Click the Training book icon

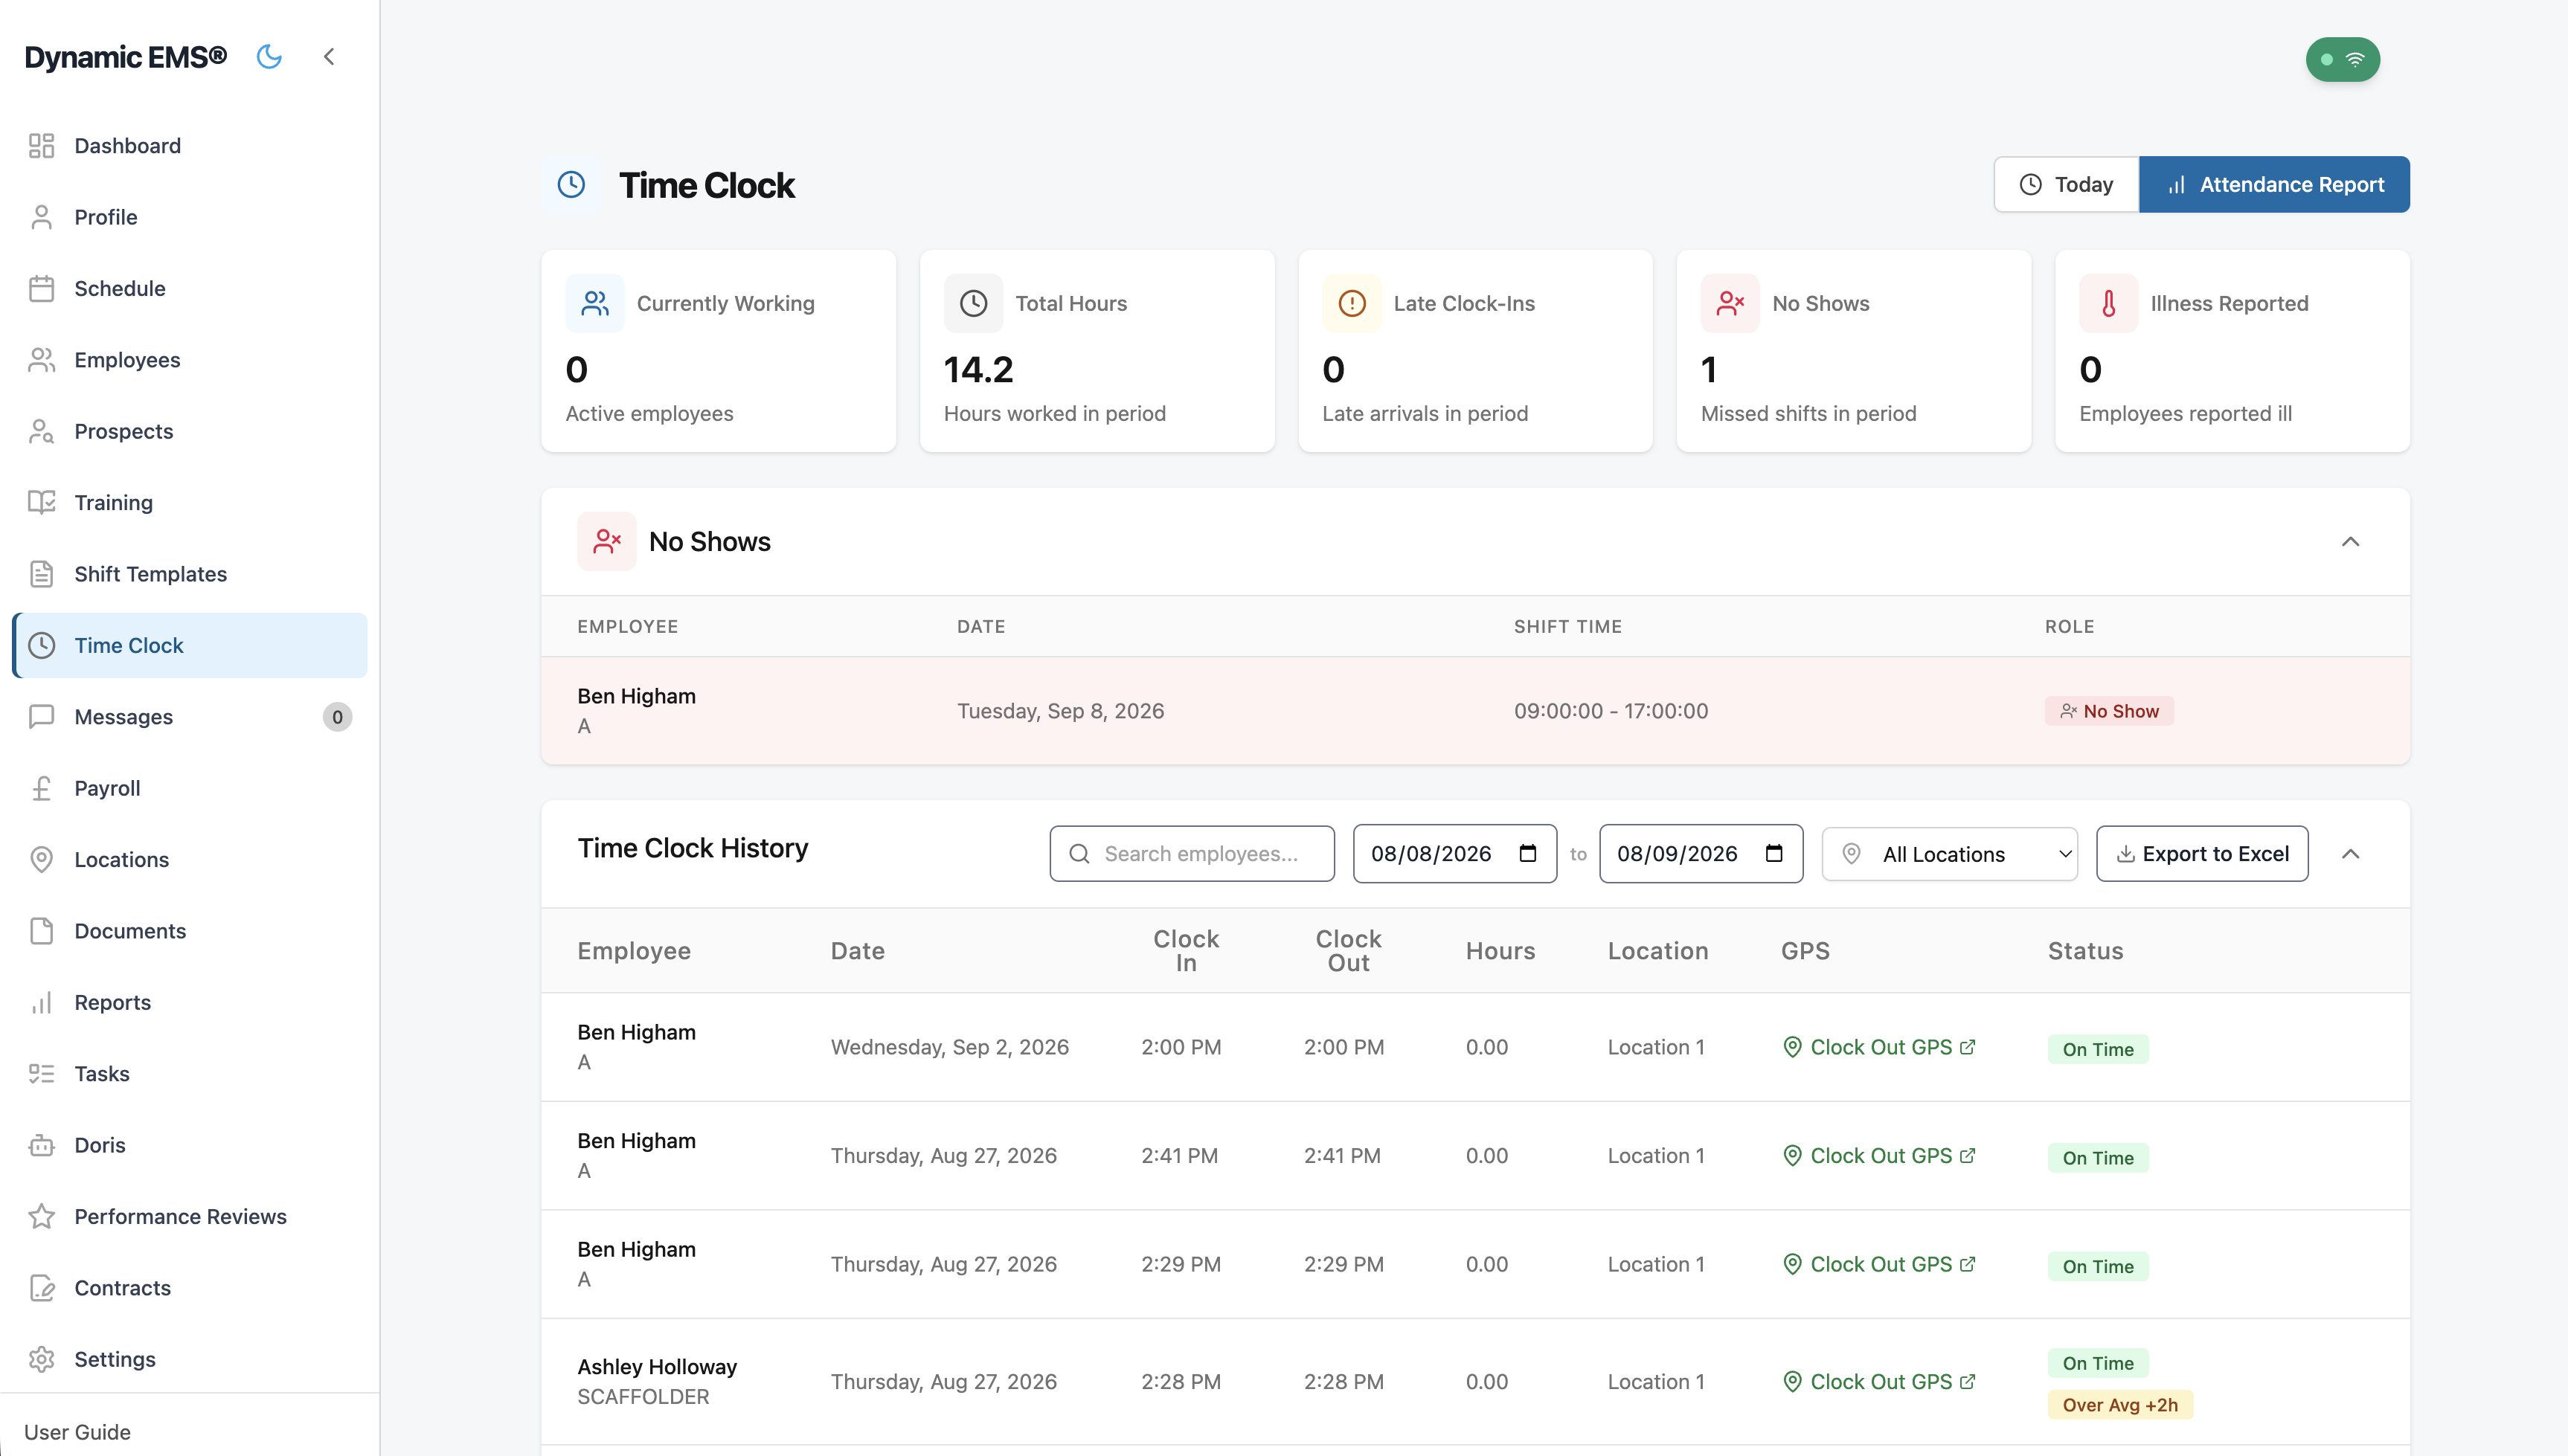tap(41, 503)
